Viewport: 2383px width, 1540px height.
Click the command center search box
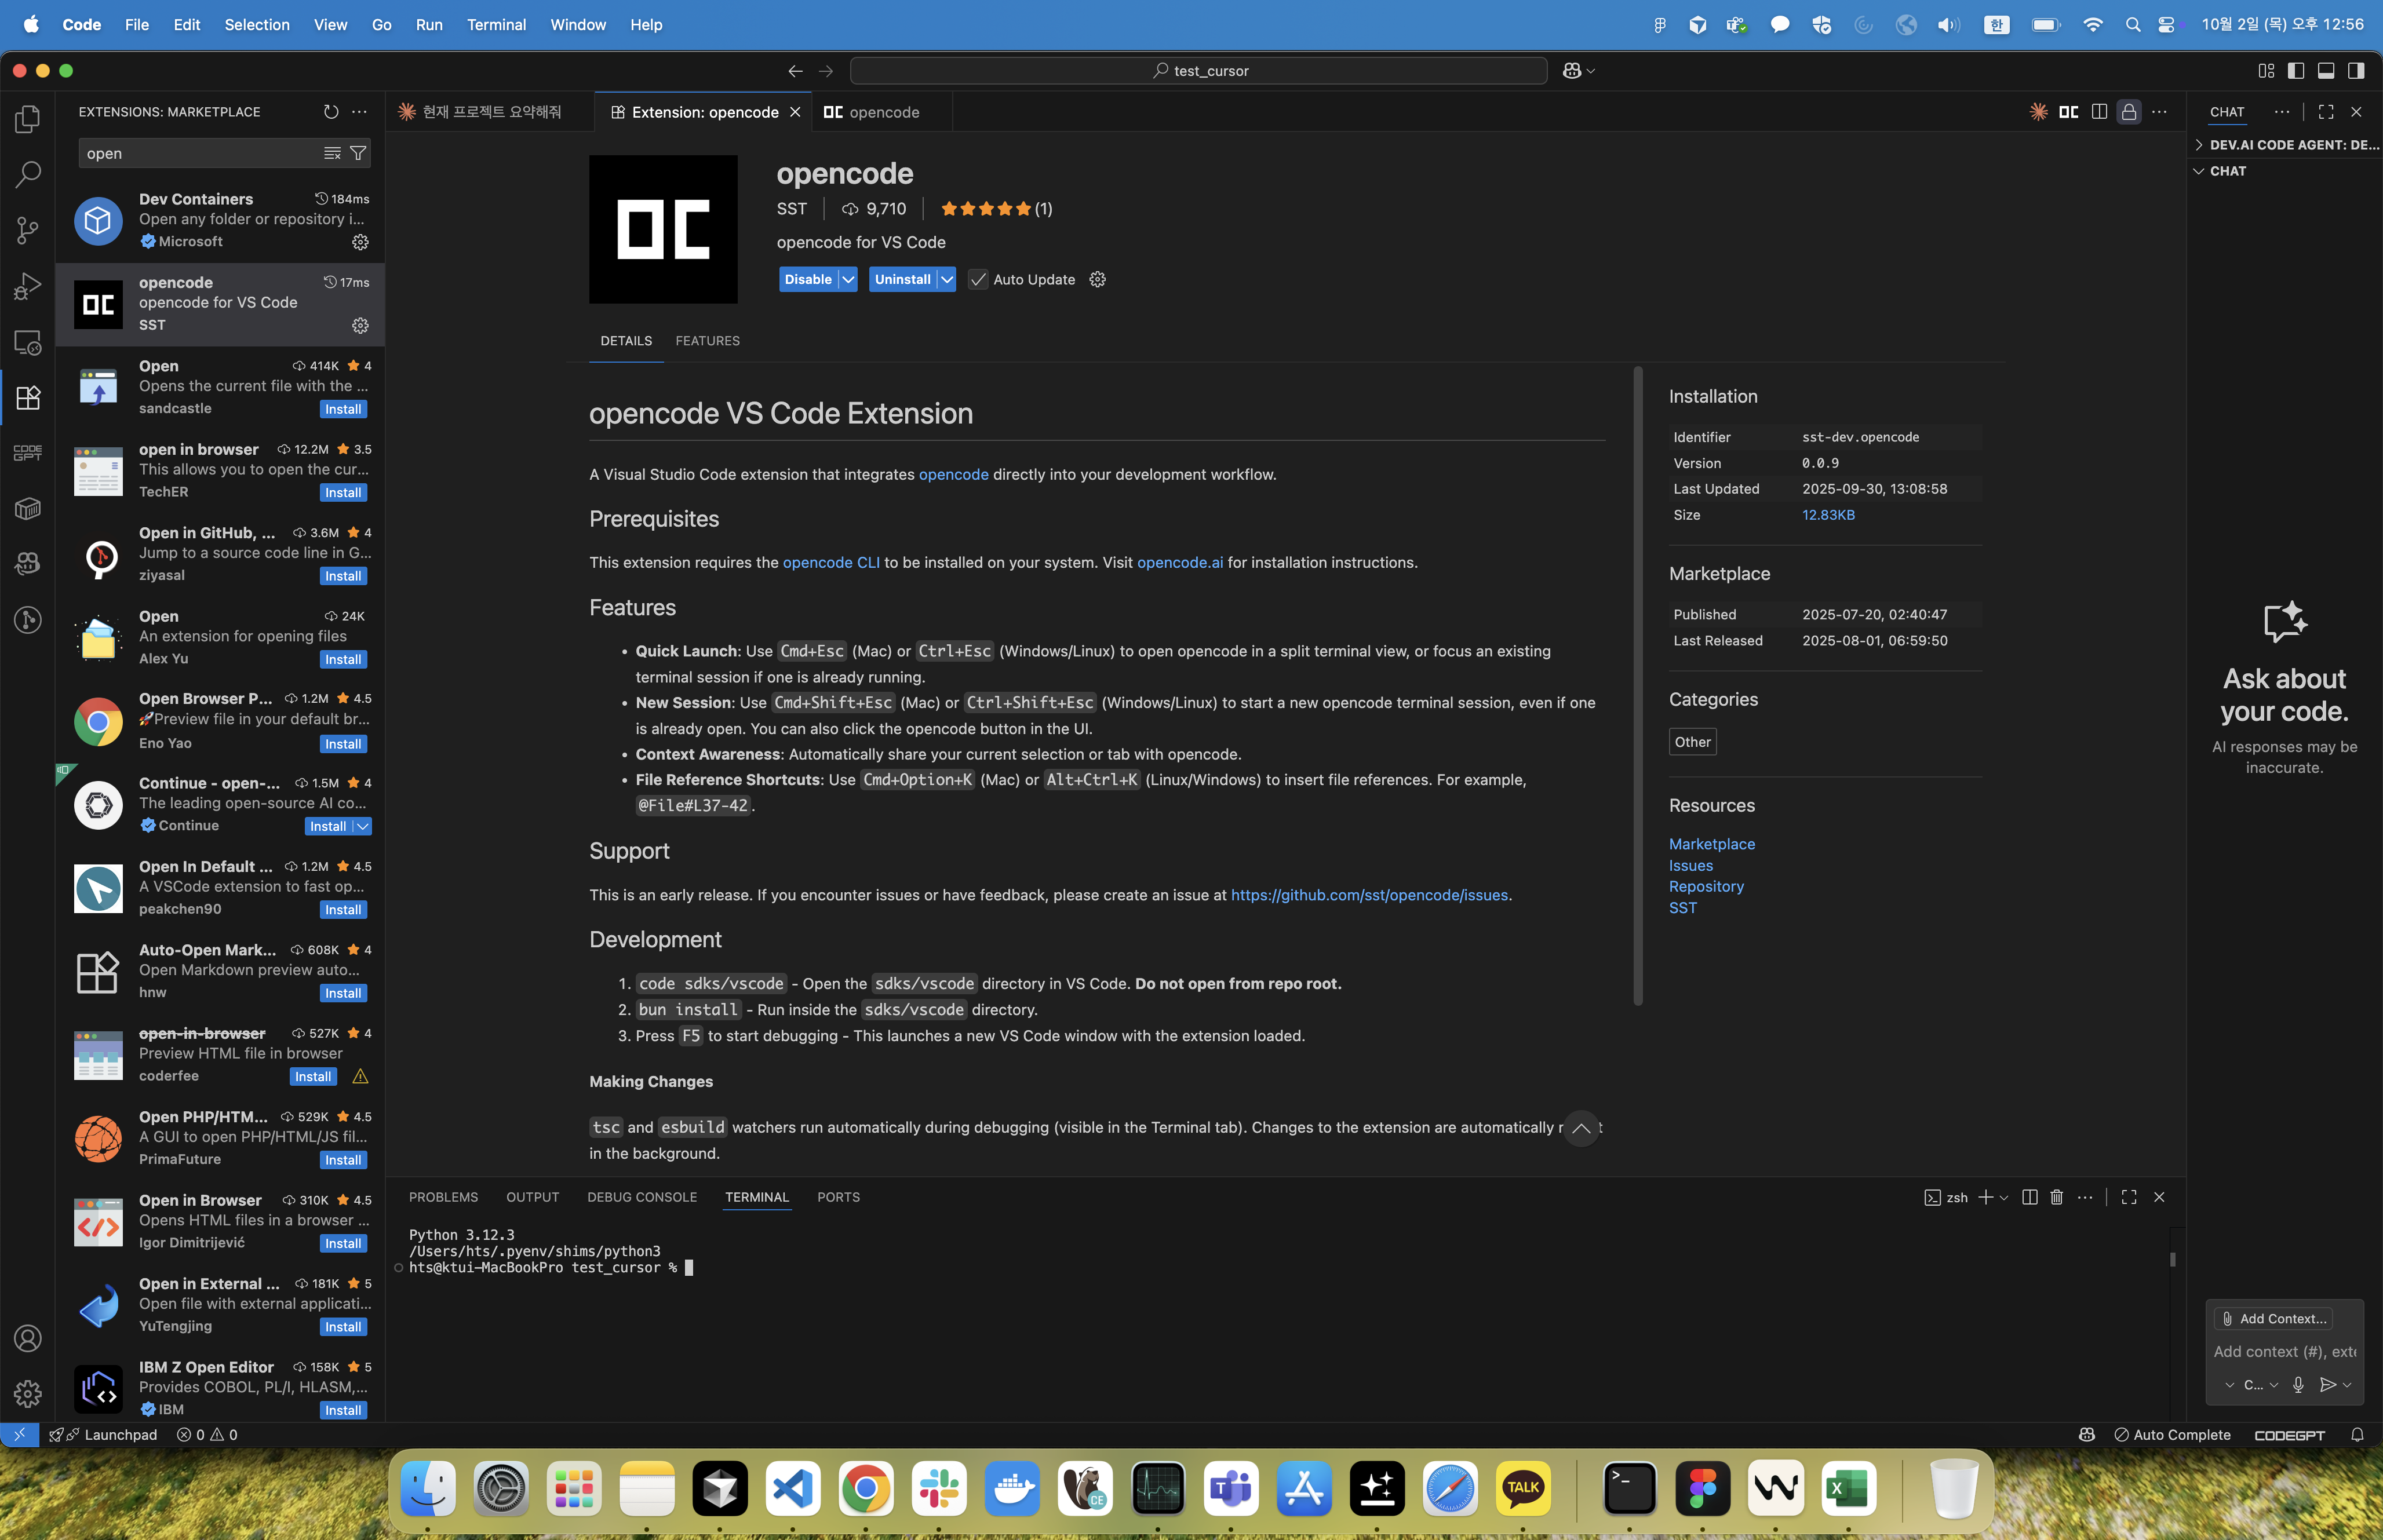point(1199,71)
